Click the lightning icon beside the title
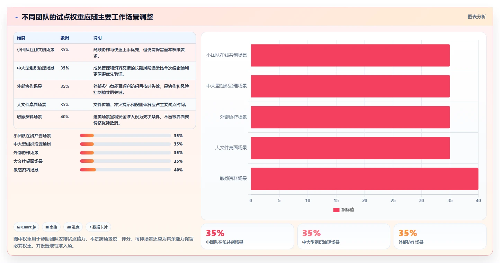The width and height of the screenshot is (500, 263). (16, 17)
